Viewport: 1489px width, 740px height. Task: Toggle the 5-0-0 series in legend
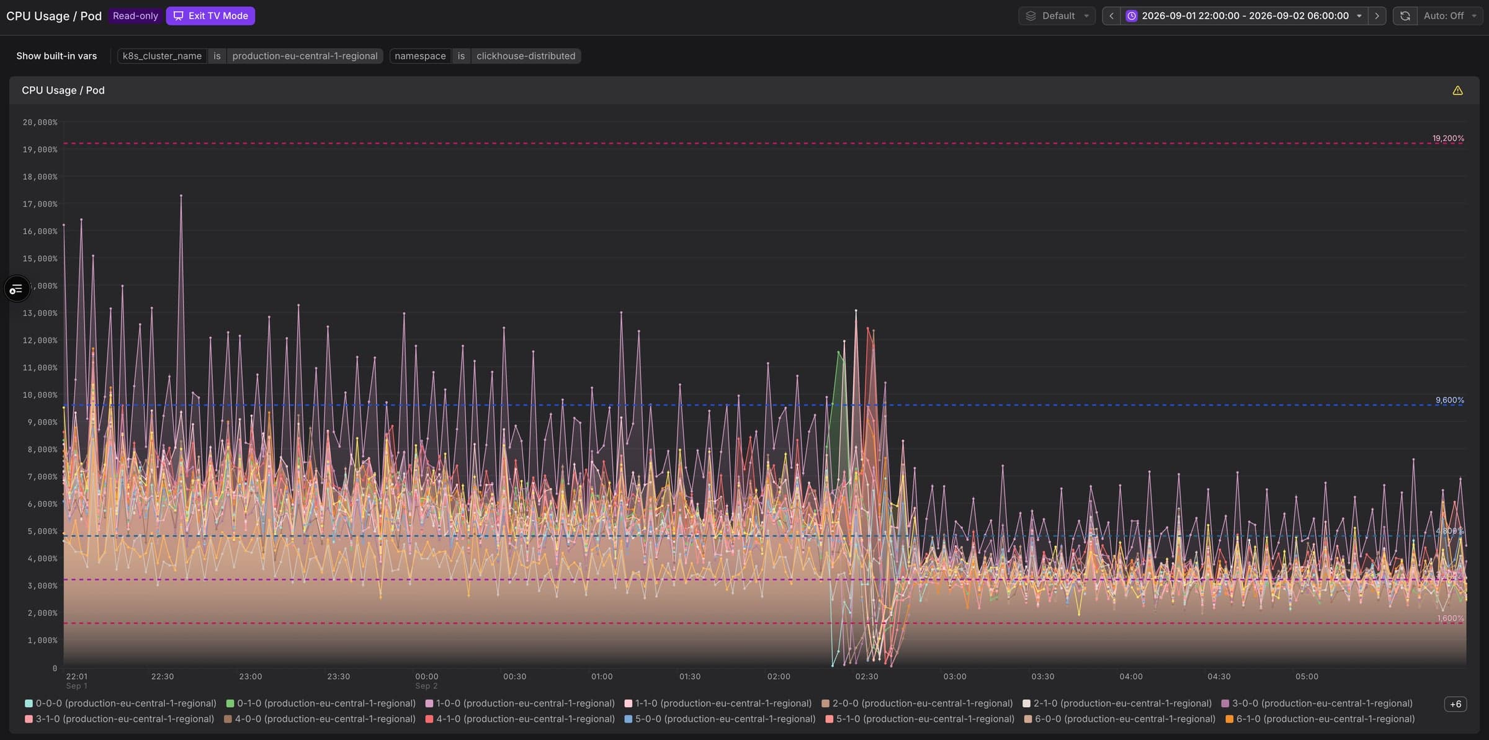coord(720,719)
